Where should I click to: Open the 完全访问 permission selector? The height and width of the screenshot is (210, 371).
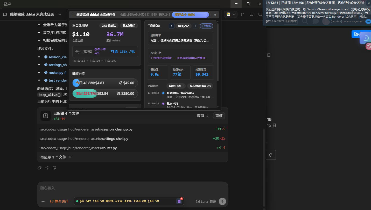tap(59, 201)
